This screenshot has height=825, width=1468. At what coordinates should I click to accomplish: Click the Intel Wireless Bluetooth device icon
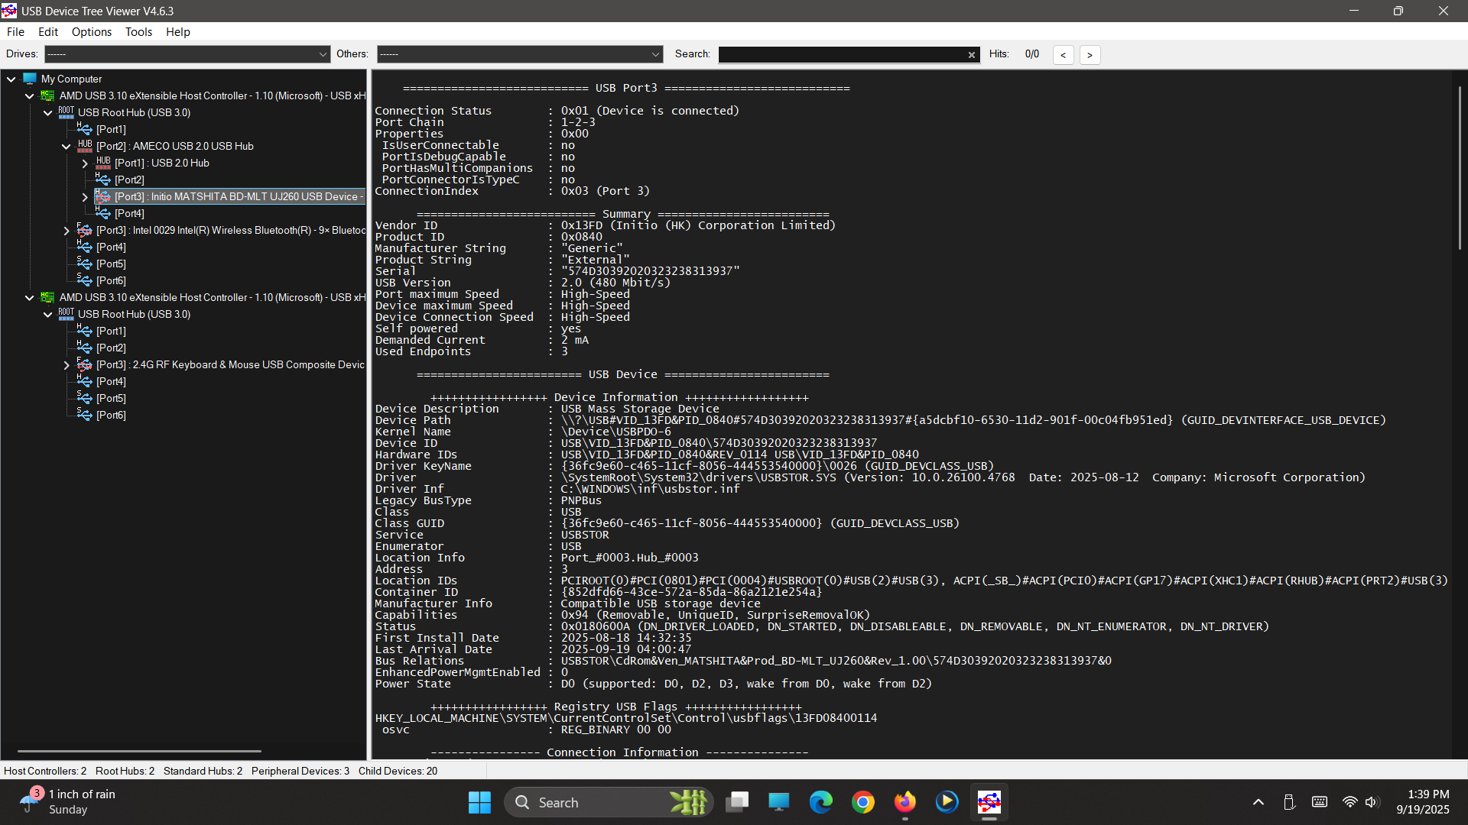click(85, 230)
